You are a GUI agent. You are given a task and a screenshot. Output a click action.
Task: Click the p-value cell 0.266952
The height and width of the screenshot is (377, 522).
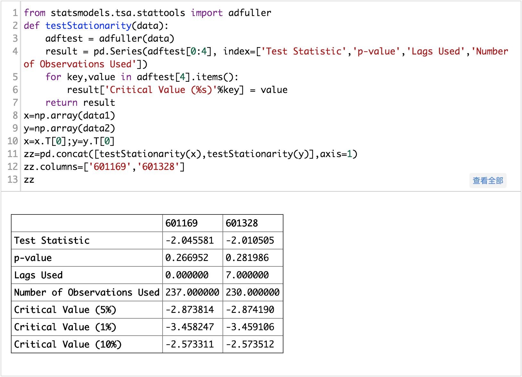point(187,258)
